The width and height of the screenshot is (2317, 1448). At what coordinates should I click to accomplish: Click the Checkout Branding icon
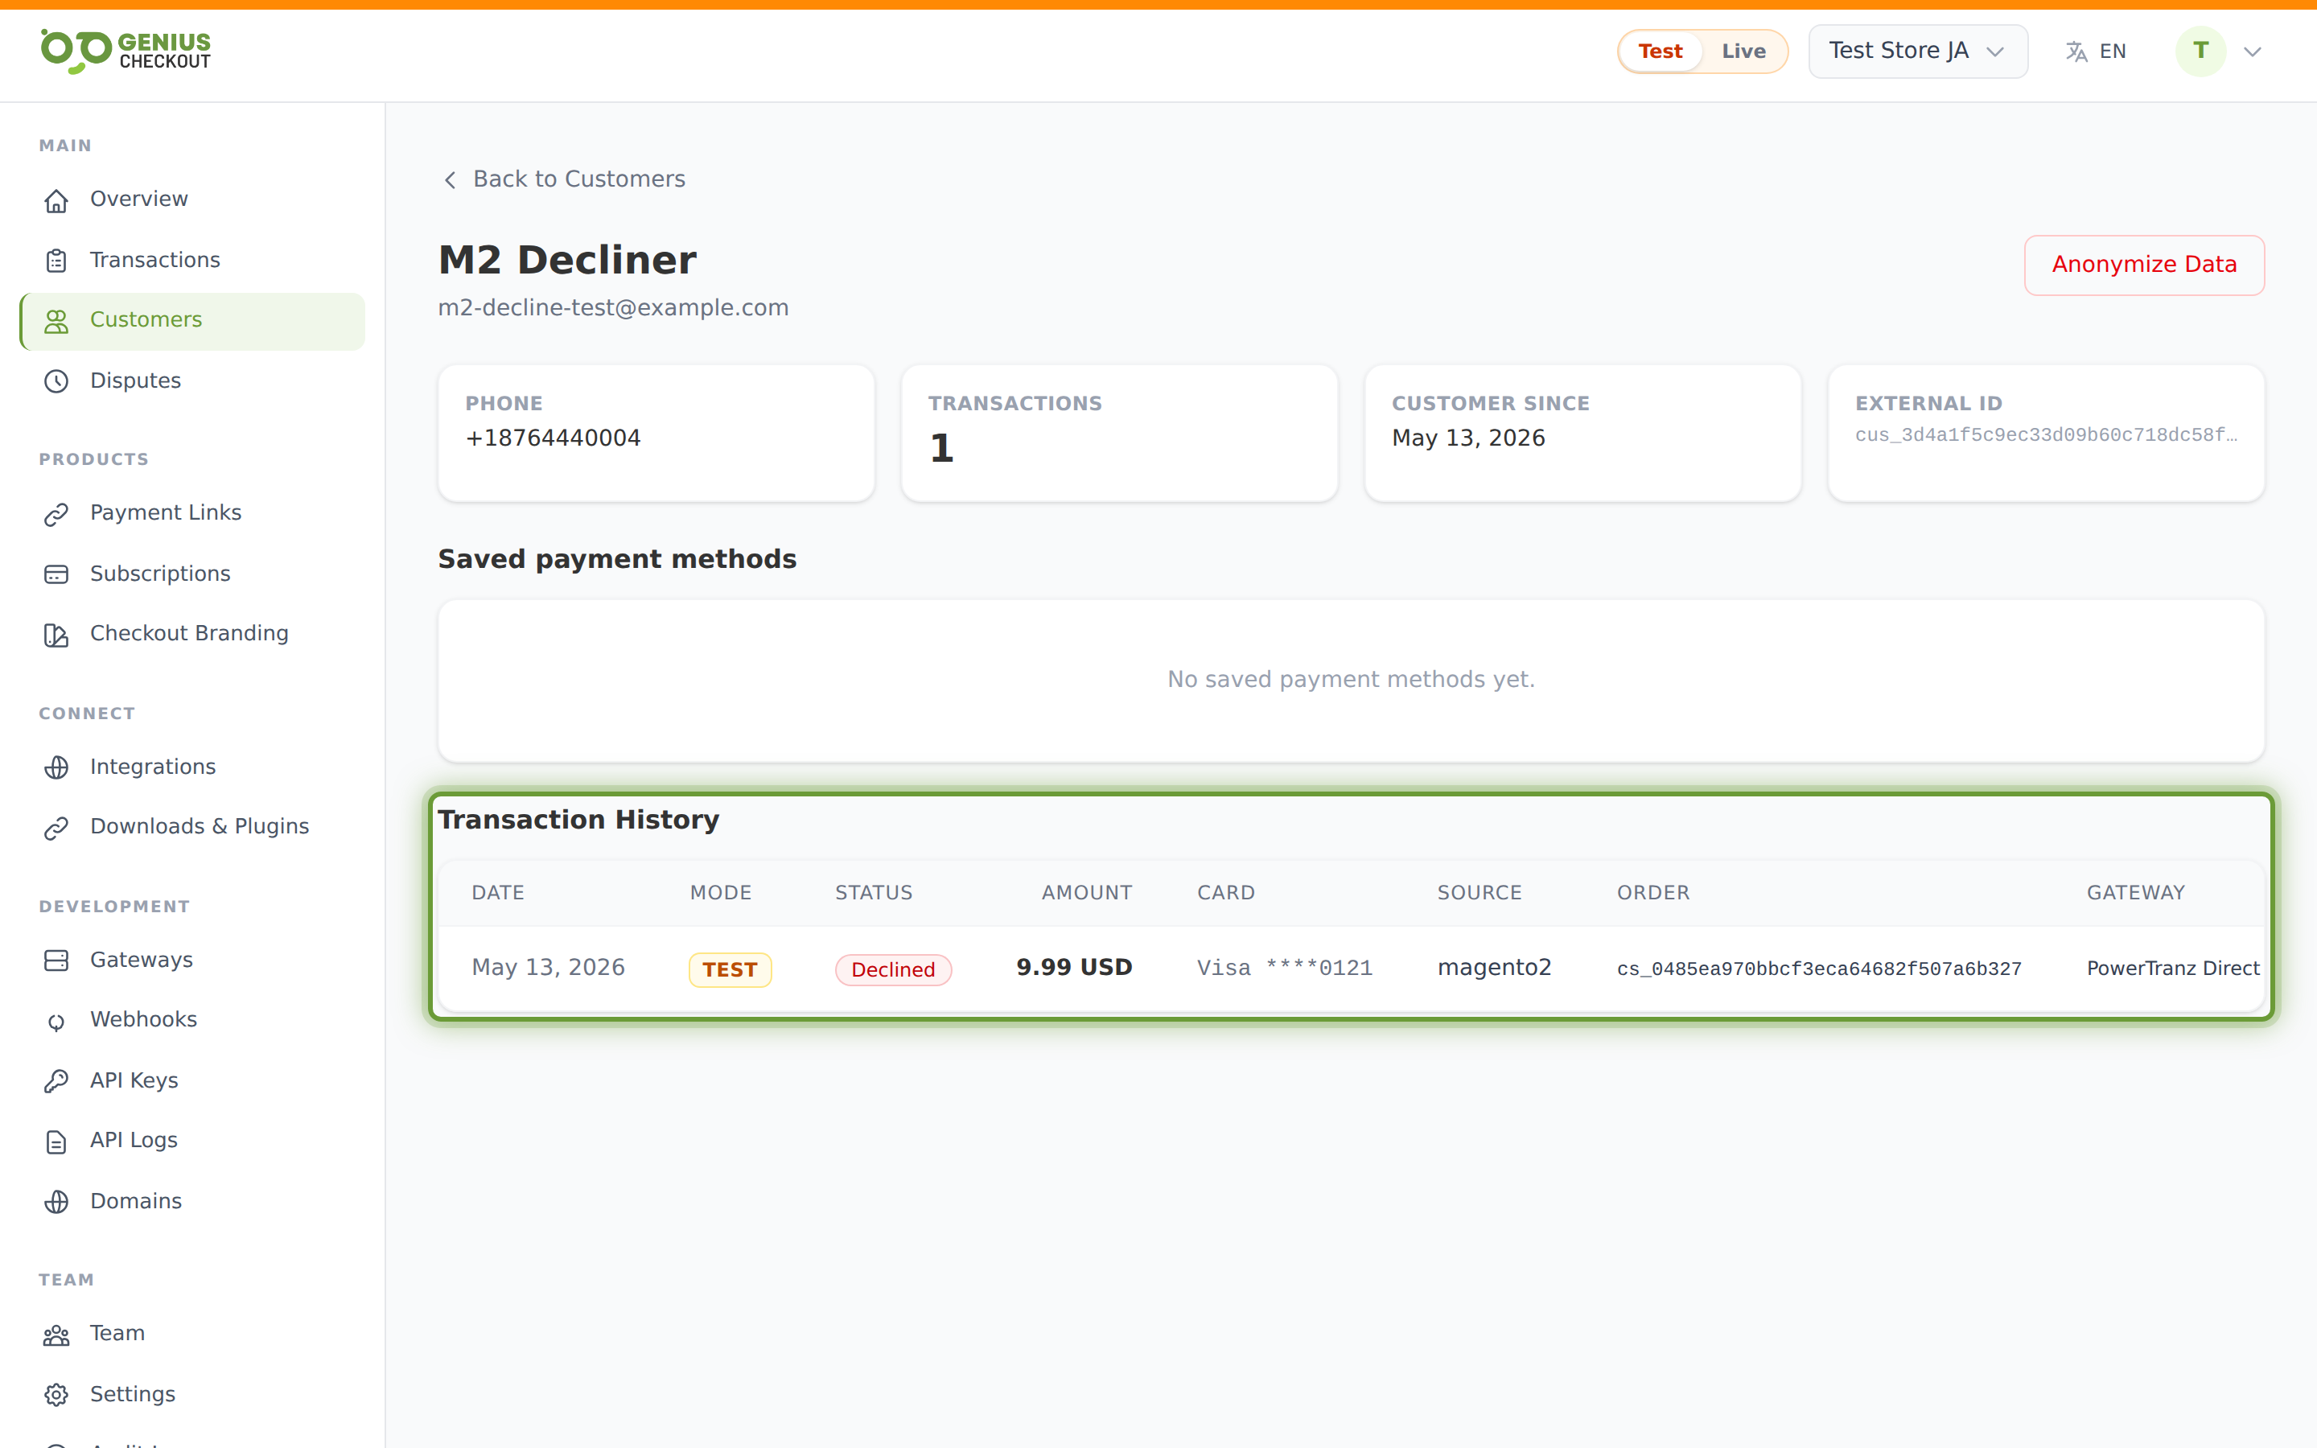(x=56, y=635)
